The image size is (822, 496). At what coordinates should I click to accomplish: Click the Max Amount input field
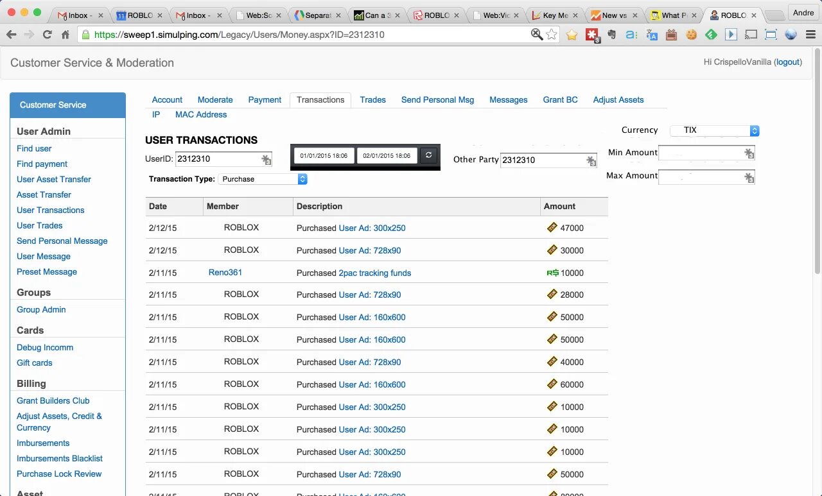pos(706,176)
